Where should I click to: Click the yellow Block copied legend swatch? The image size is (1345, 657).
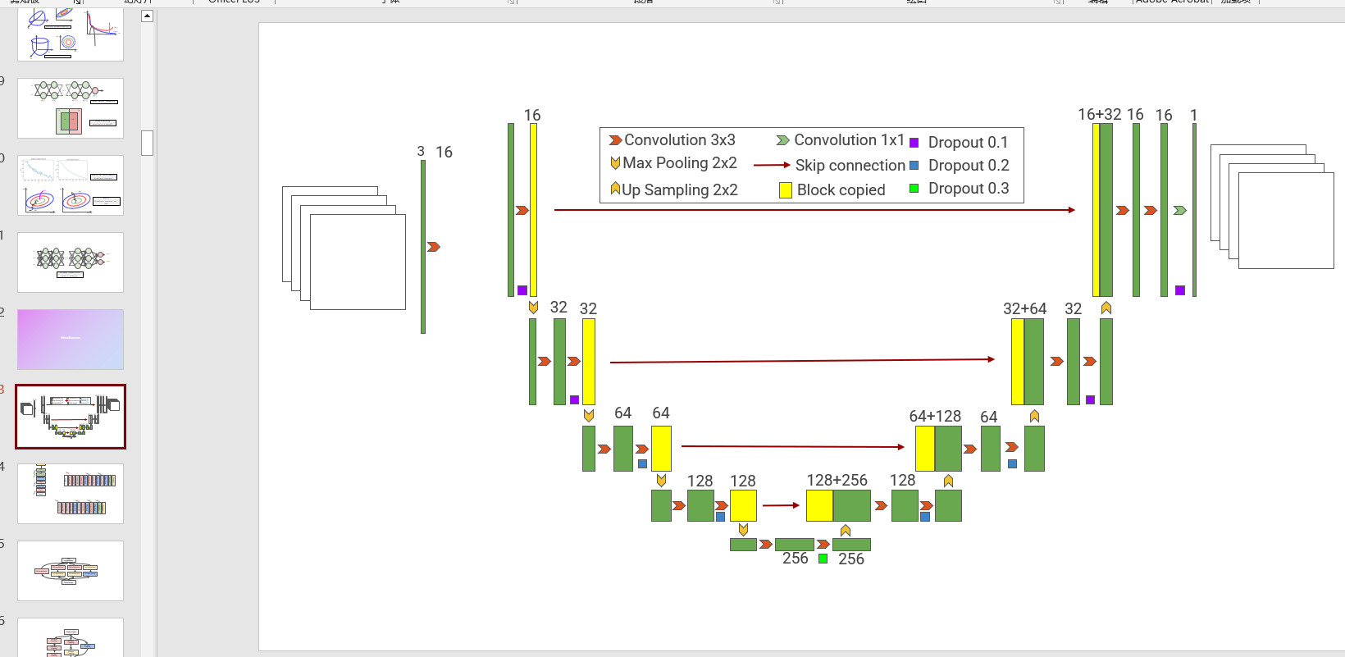(x=785, y=190)
